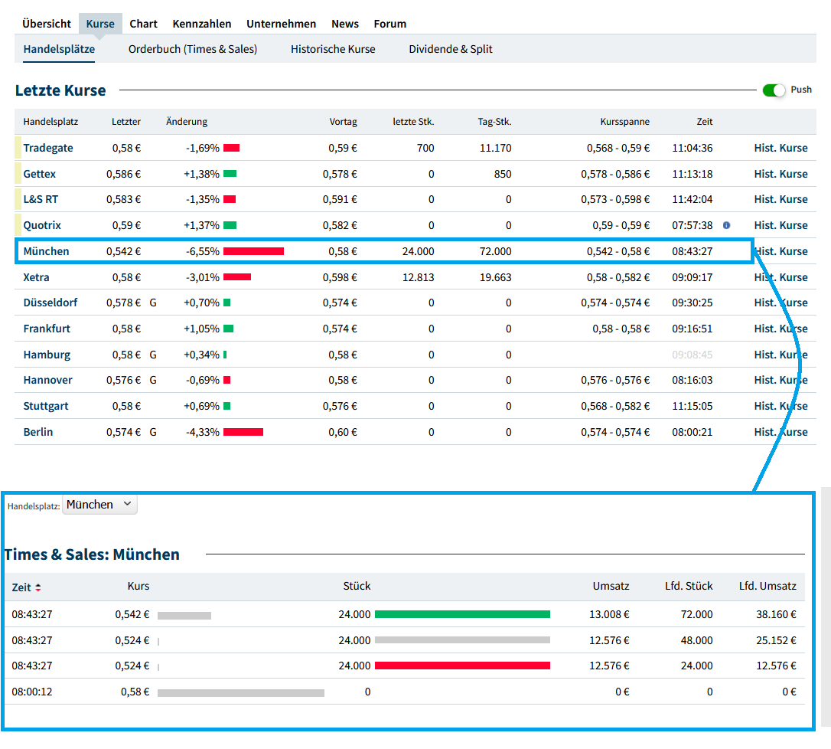Open the News tab
This screenshot has width=831, height=749.
344,24
